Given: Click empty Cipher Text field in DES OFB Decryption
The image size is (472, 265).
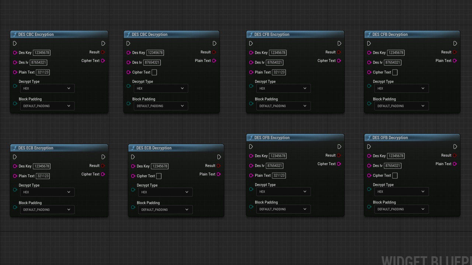Looking at the screenshot, I should tap(395, 176).
